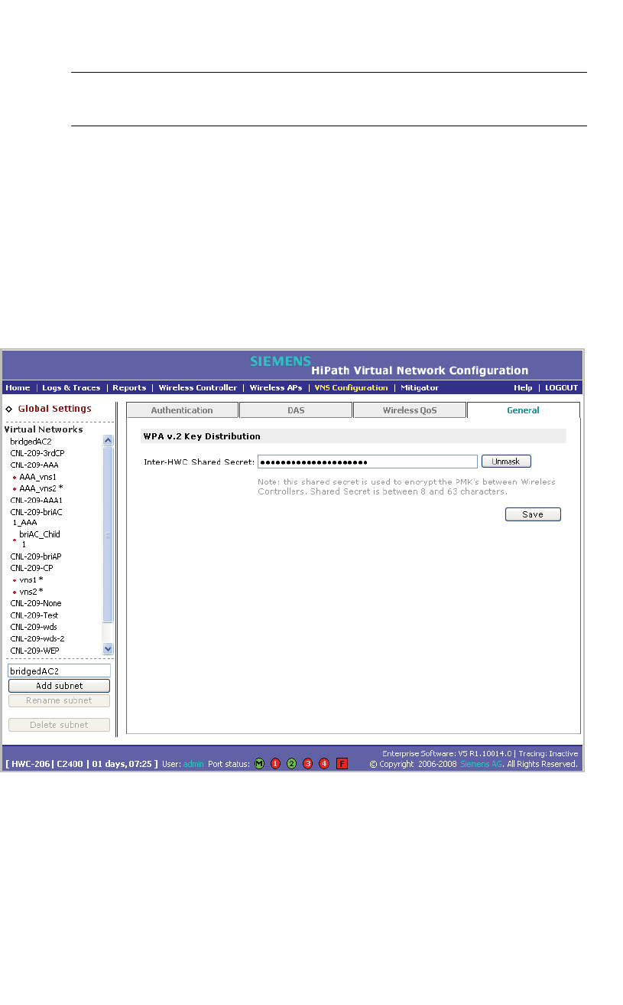The width and height of the screenshot is (623, 1005).
Task: Click LOGOUT
Action: tap(561, 388)
